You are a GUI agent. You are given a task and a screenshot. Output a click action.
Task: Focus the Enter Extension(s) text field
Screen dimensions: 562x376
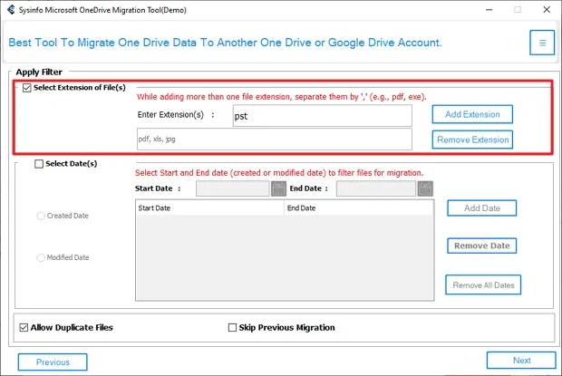click(x=321, y=115)
